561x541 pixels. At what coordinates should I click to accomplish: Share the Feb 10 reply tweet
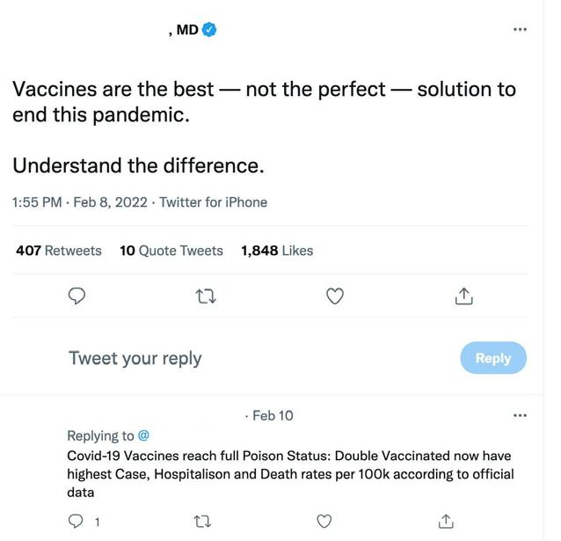pyautogui.click(x=446, y=522)
